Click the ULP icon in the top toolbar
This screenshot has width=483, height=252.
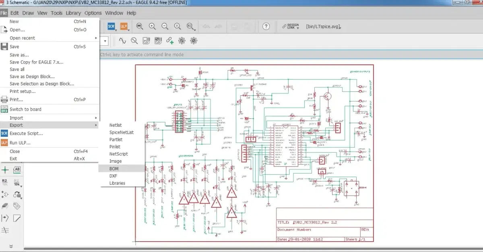(124, 27)
